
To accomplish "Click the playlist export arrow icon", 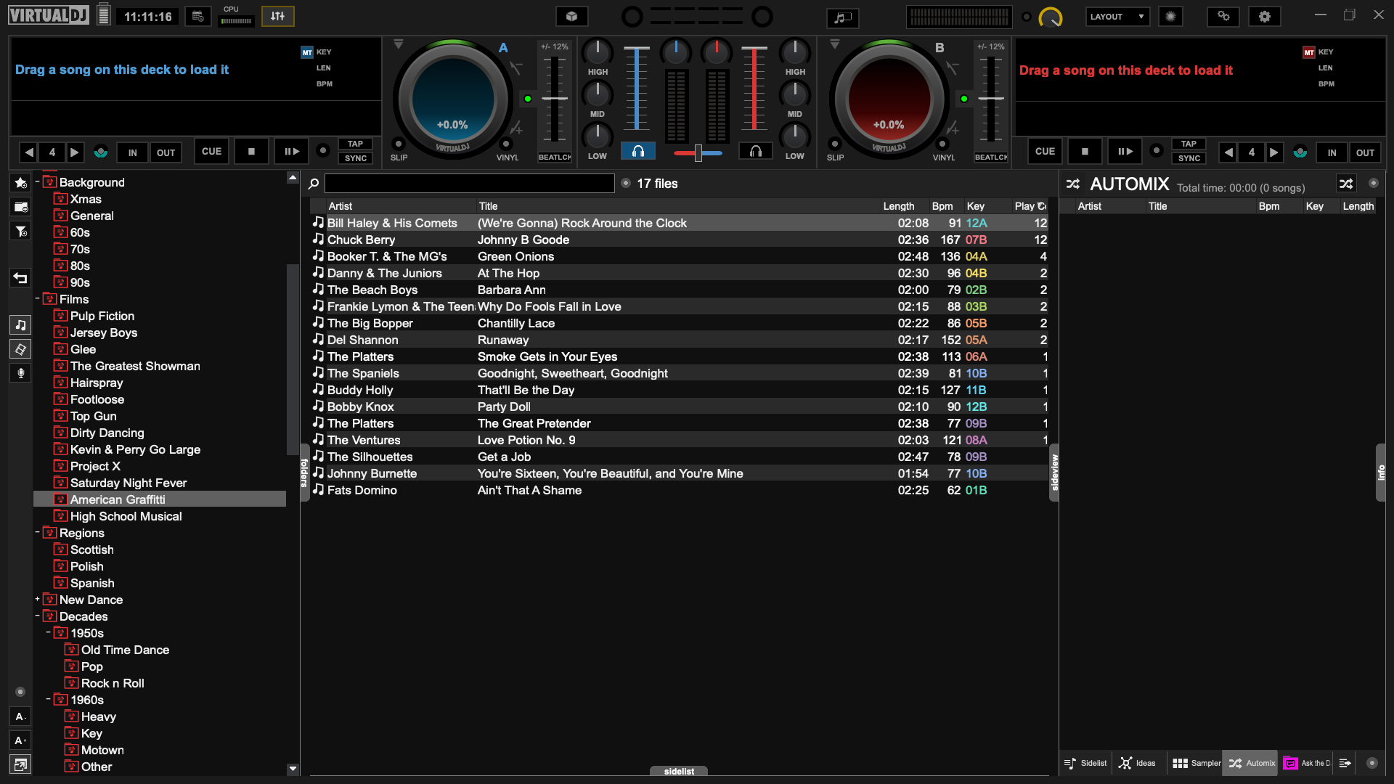I will click(1345, 763).
